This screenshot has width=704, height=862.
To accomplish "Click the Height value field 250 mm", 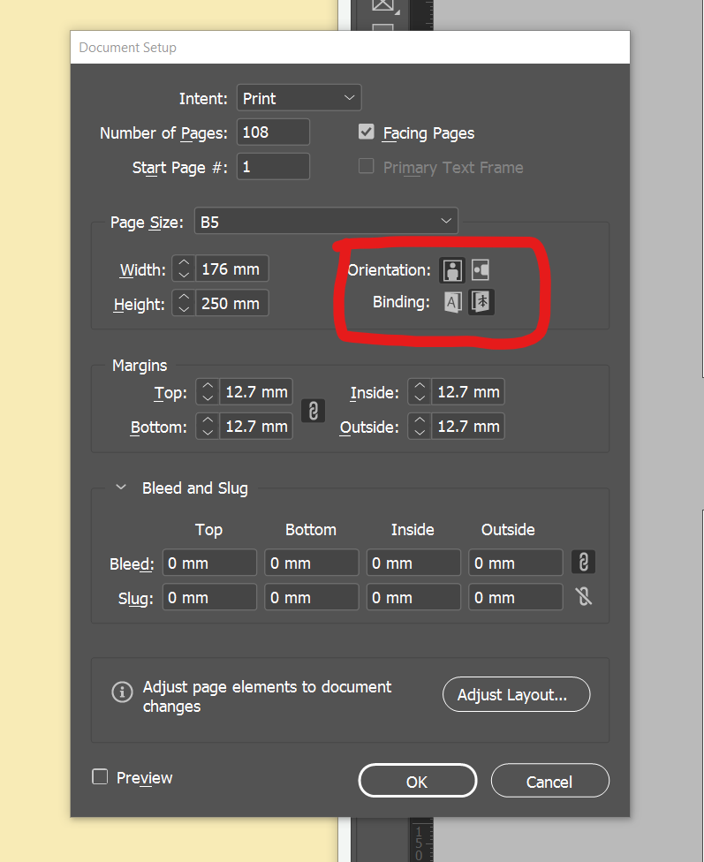I will [x=232, y=303].
